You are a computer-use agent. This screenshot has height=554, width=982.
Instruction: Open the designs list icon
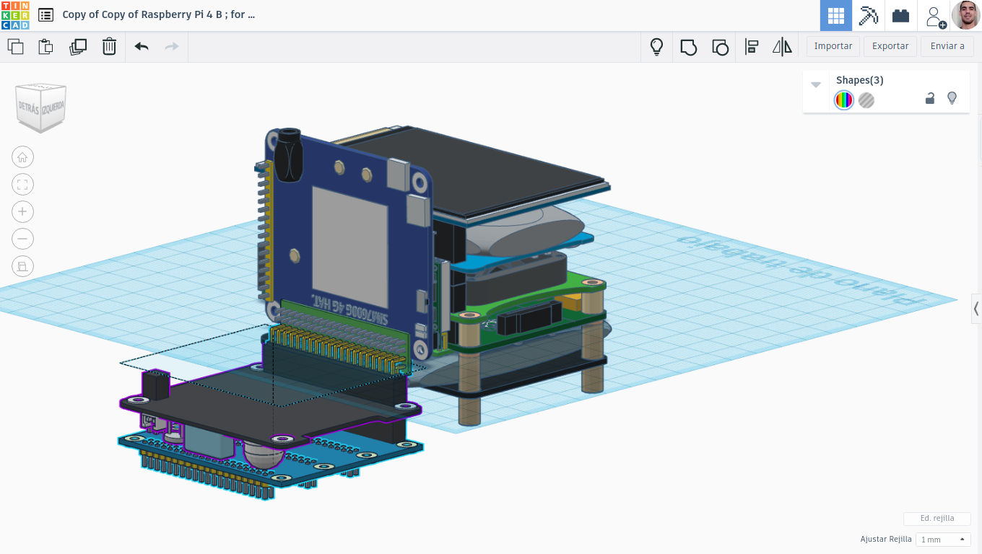(45, 15)
